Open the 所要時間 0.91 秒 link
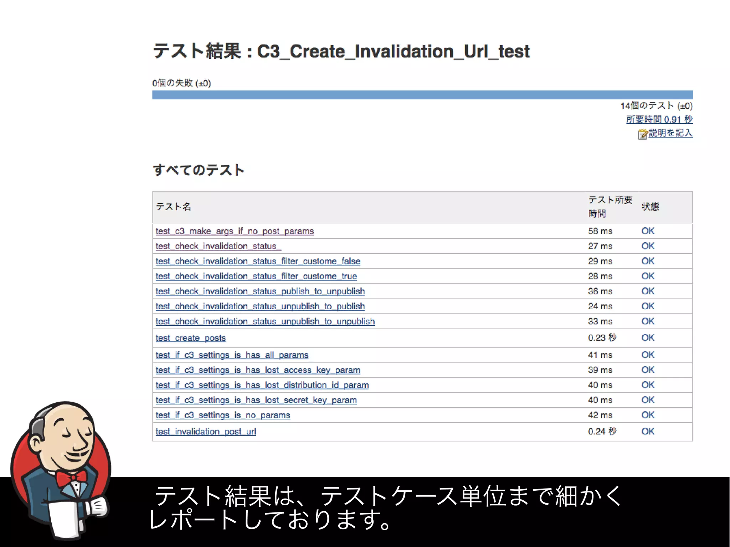730x547 pixels. point(659,119)
